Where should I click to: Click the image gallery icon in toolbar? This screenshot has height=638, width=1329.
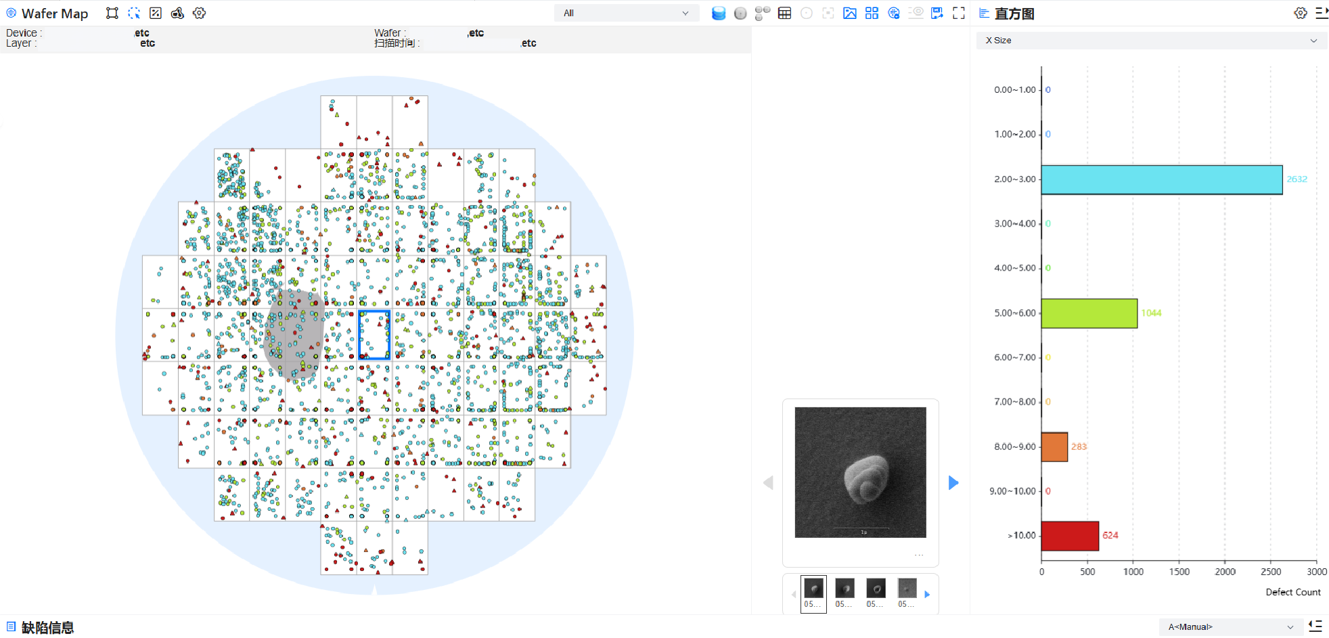coord(850,13)
